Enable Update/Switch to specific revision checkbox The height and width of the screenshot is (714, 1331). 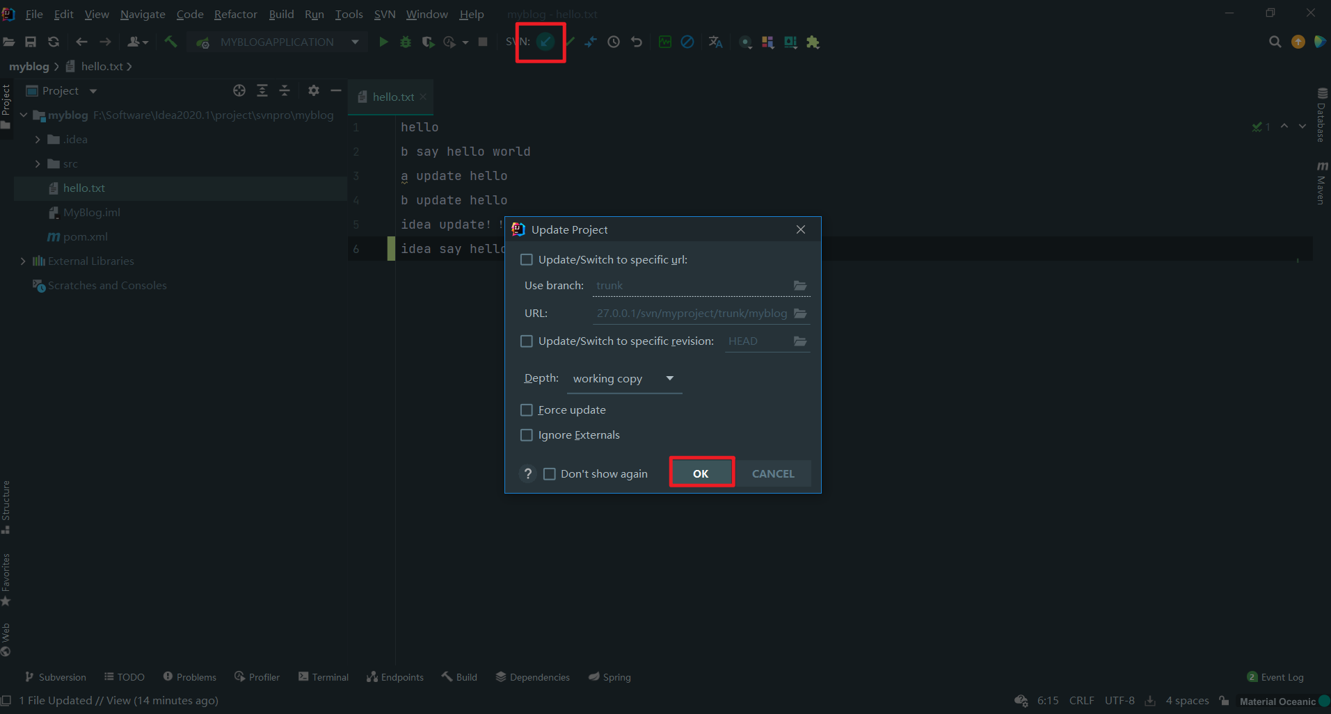tap(527, 341)
